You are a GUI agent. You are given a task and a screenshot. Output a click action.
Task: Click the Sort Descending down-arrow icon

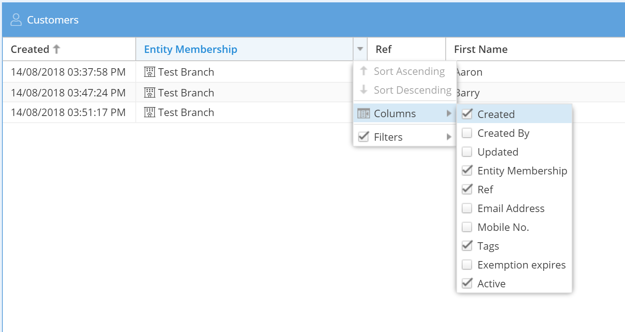[364, 90]
